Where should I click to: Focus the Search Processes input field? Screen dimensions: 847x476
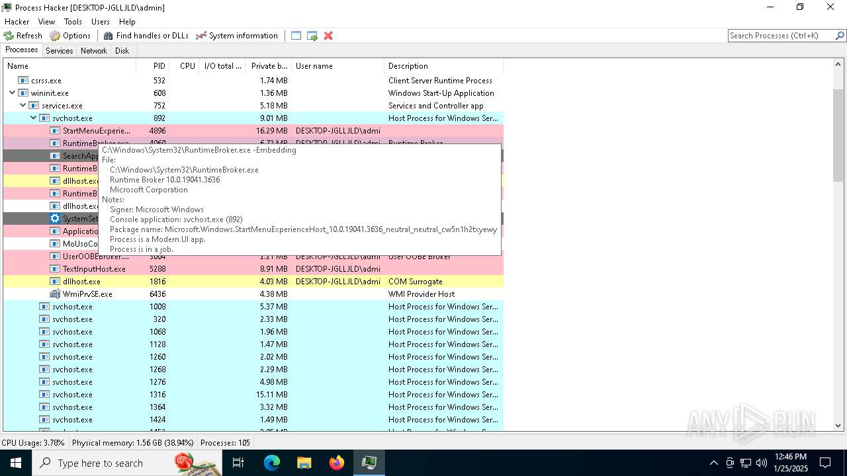pyautogui.click(x=781, y=36)
